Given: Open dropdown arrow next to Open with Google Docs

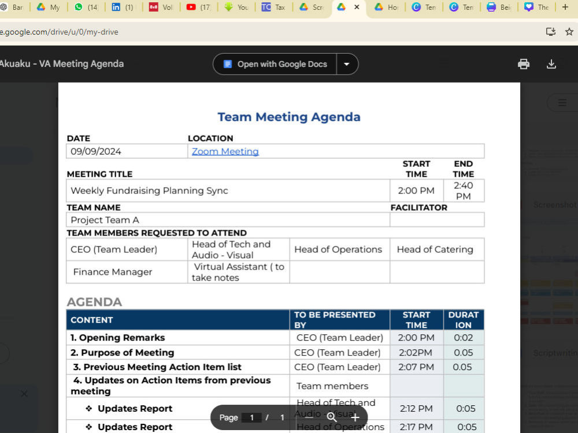Looking at the screenshot, I should tap(346, 64).
